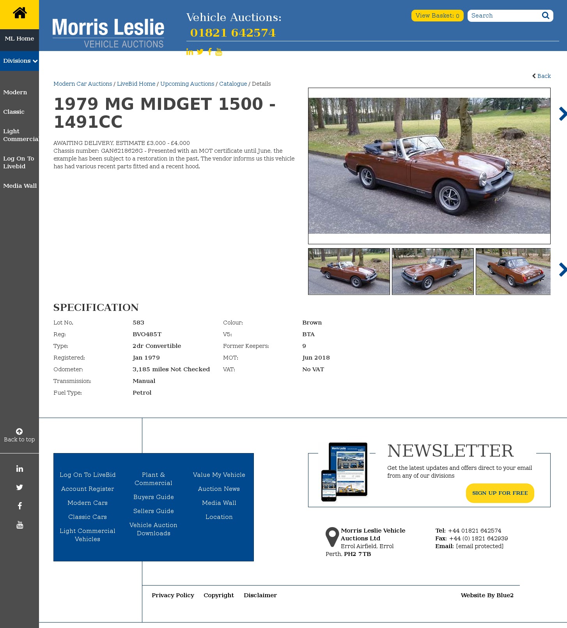The image size is (567, 628).
Task: Click the search magnifier icon
Action: pos(546,16)
